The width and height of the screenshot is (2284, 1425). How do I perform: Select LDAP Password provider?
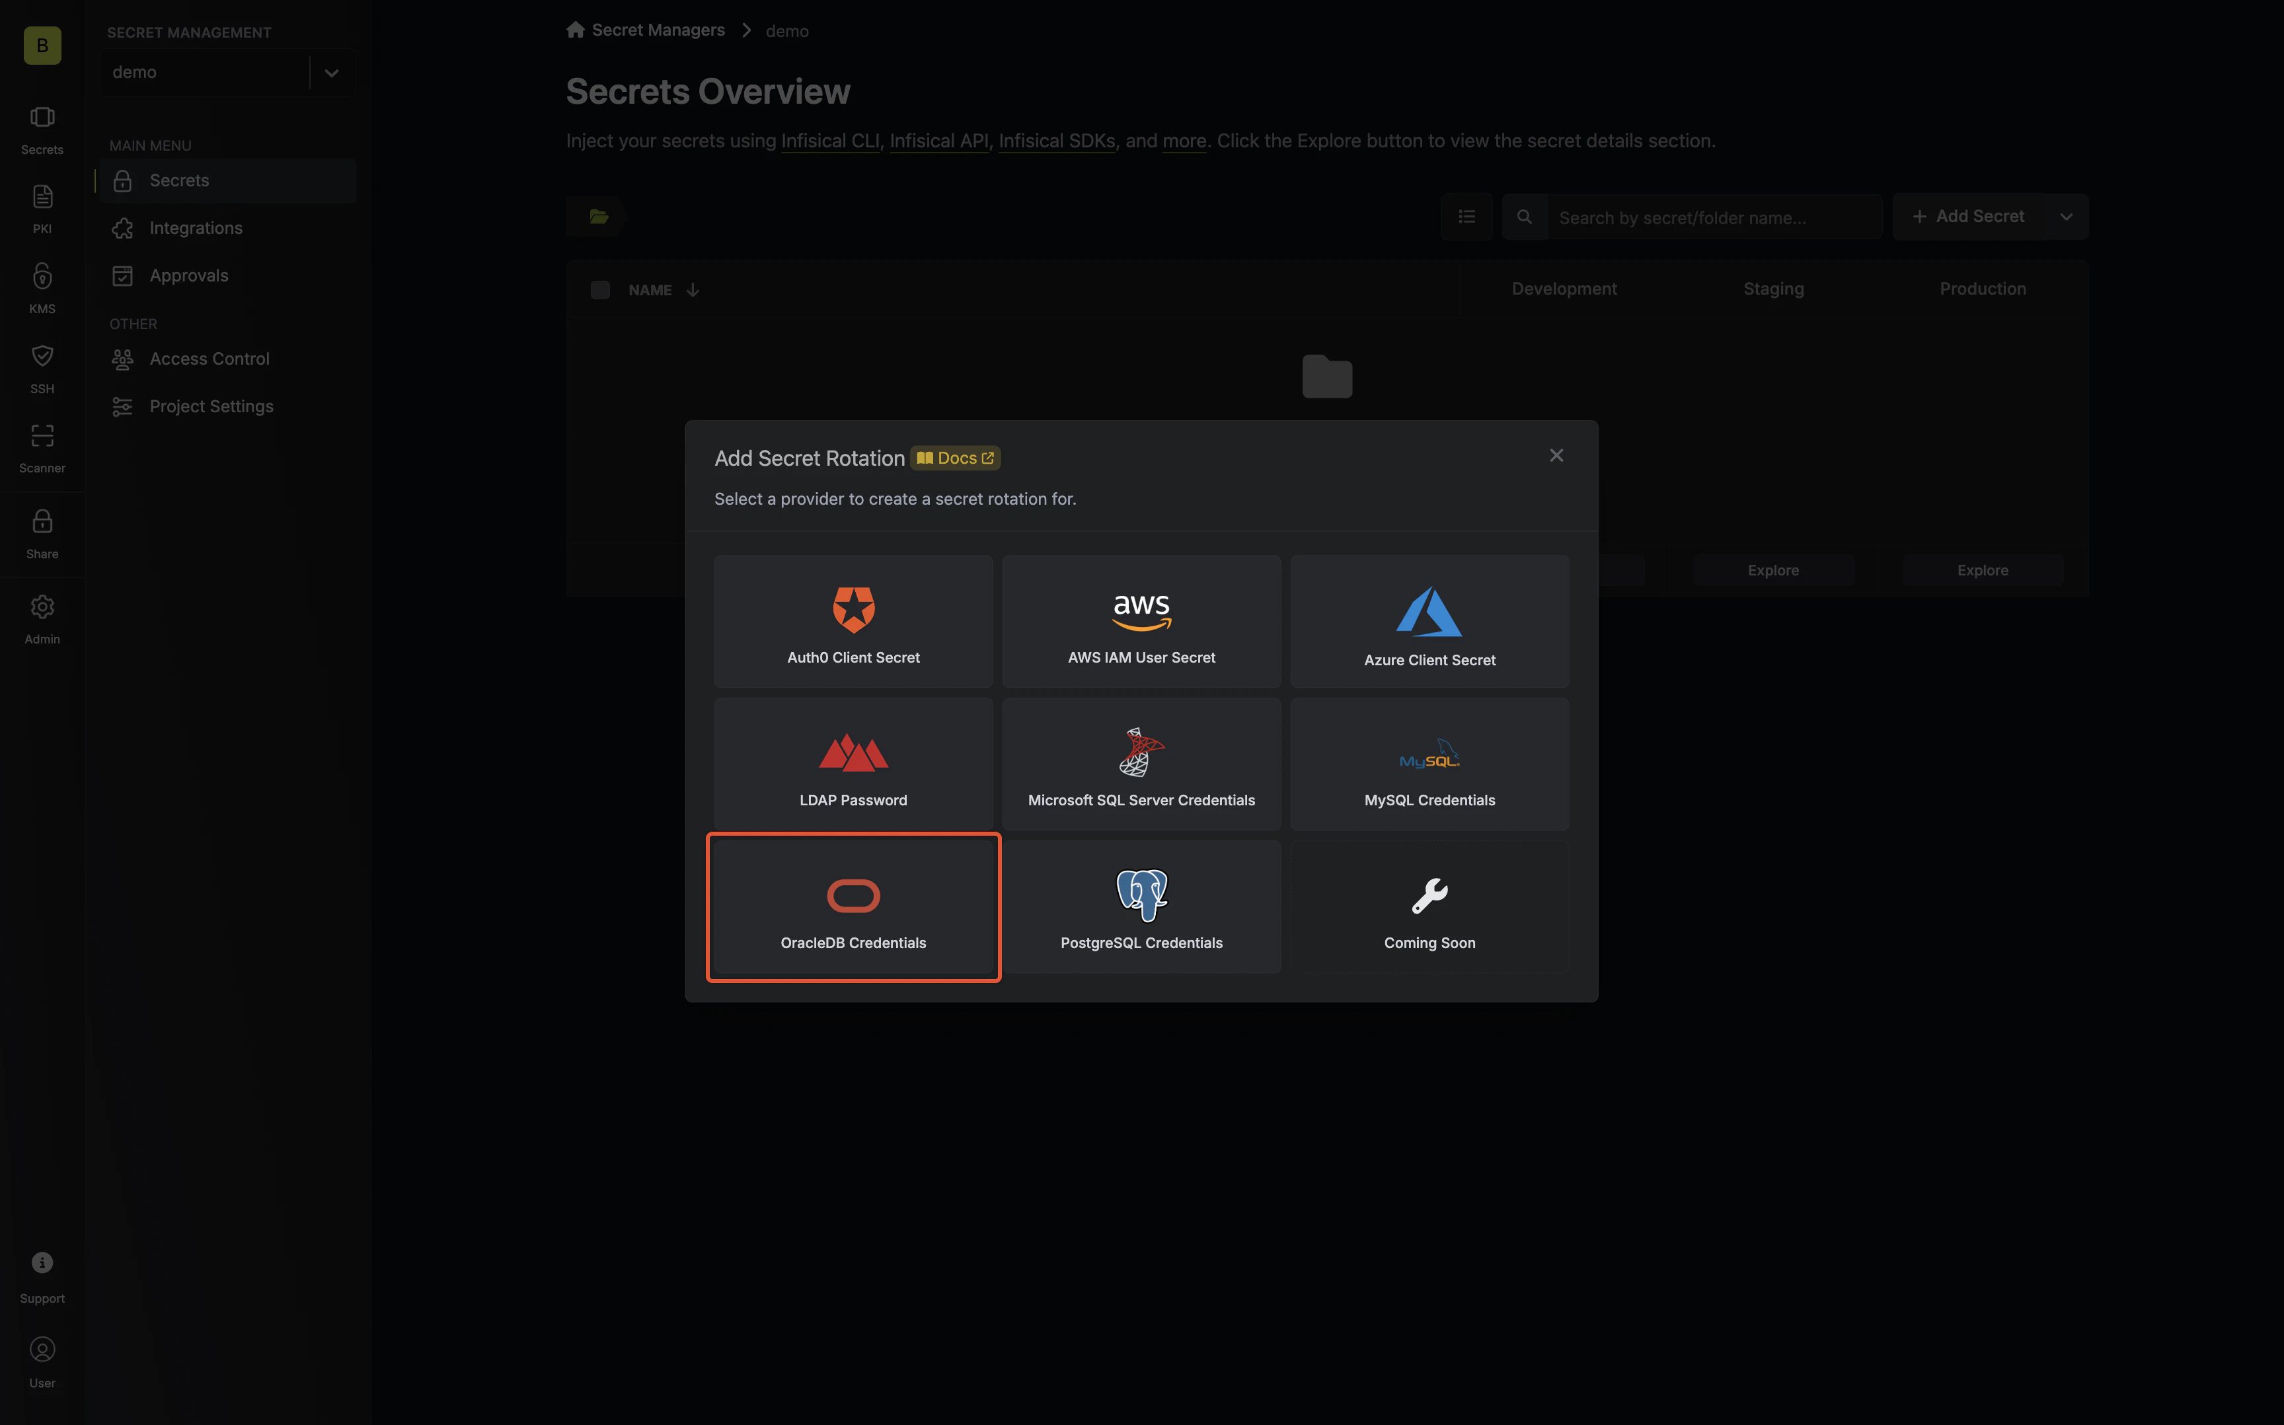coord(853,764)
